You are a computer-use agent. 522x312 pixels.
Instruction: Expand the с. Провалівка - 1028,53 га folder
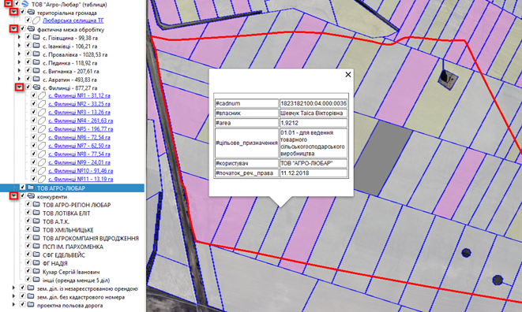[x=19, y=54]
